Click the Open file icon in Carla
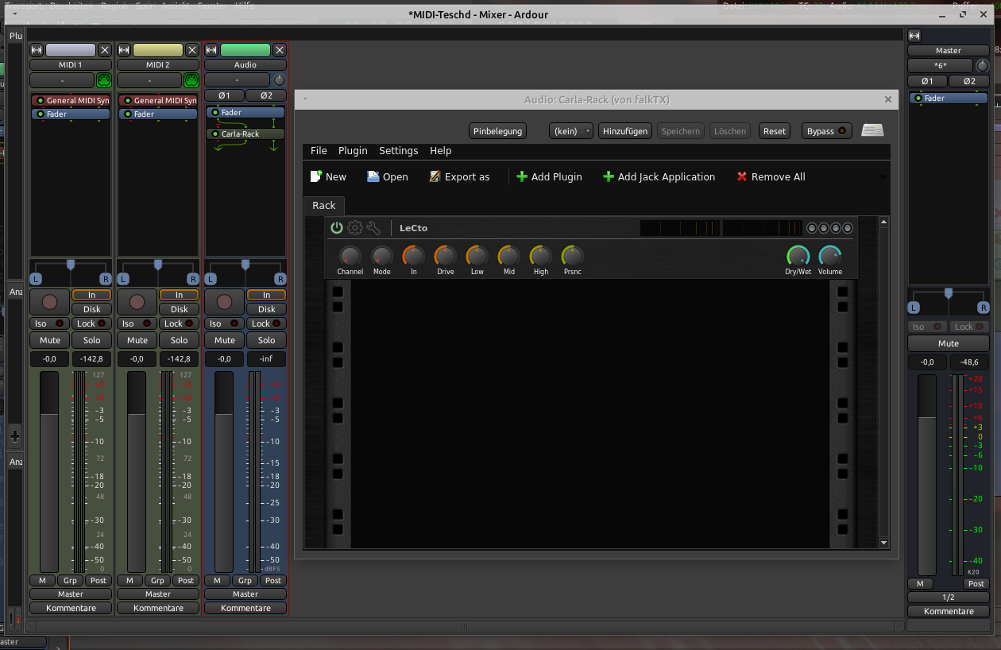Screen dimensions: 1001x650 [x=373, y=176]
